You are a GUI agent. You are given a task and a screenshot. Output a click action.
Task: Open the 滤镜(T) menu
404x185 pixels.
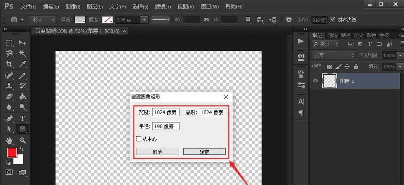(x=163, y=7)
